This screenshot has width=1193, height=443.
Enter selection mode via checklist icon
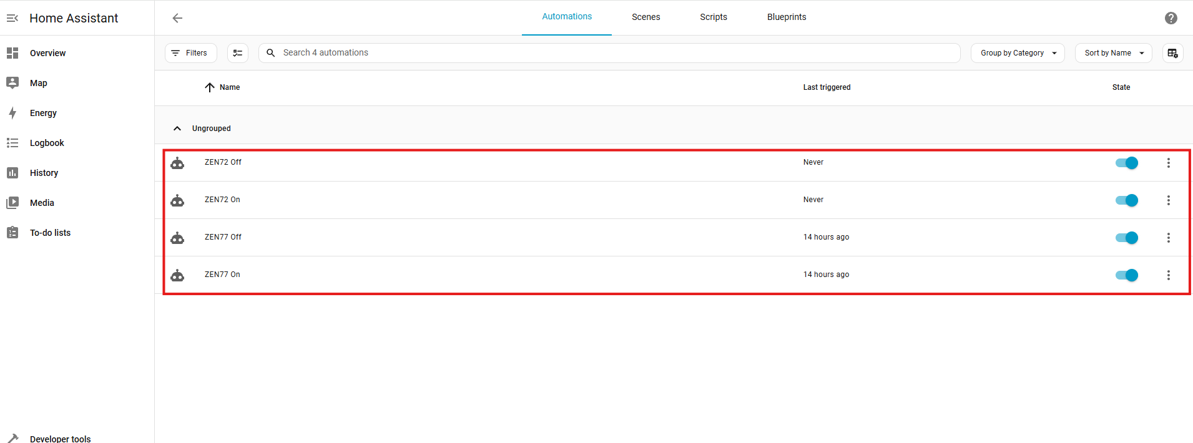238,53
